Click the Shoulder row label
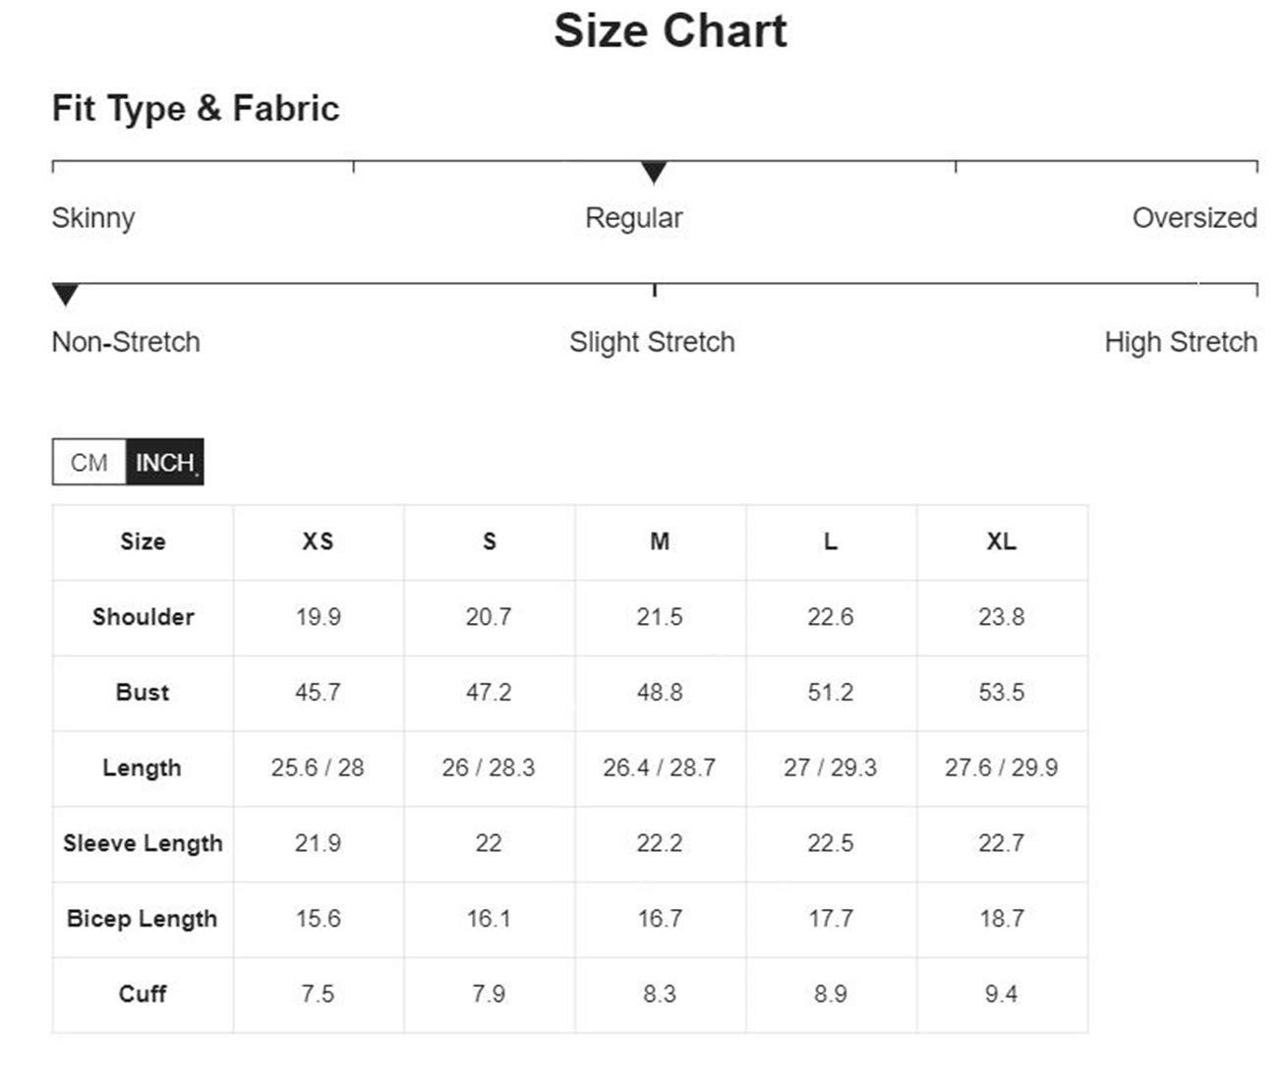Screen dimensions: 1278x1081 coord(143,617)
